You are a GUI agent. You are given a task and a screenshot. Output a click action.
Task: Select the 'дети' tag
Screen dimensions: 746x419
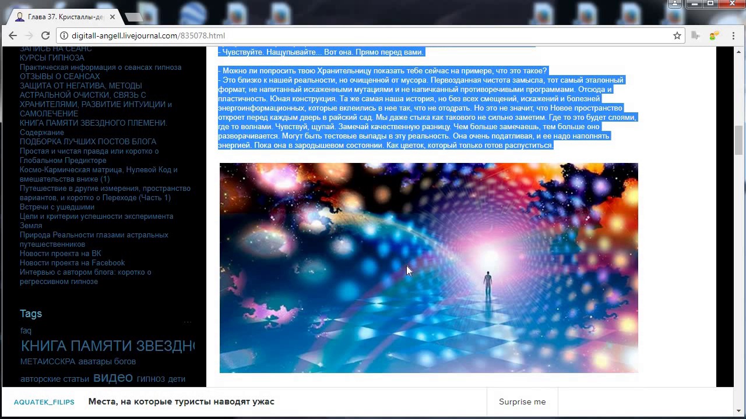[177, 379]
